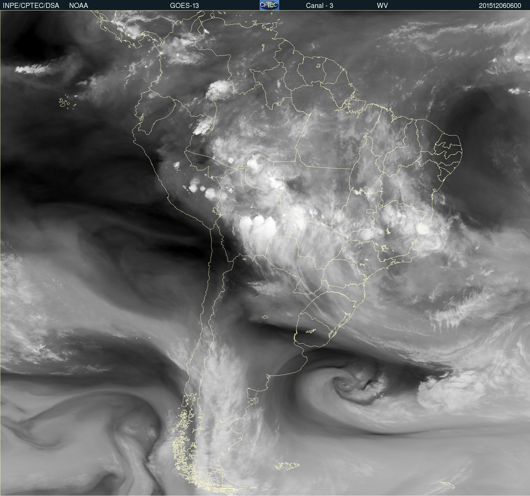The image size is (530, 496).
Task: Click the 201512060600 timestamp
Action: 500,5
